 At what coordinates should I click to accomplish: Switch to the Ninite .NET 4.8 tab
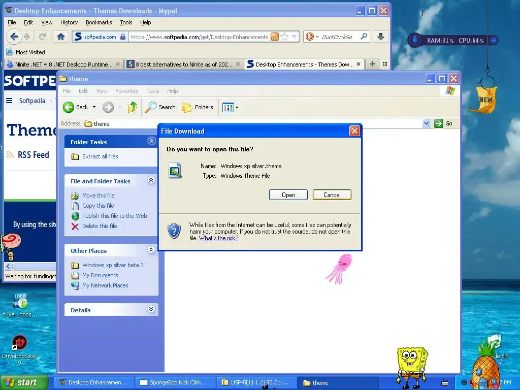63,64
